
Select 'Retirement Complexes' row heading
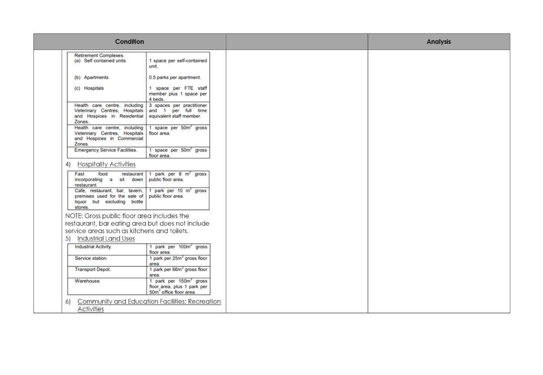pos(99,56)
